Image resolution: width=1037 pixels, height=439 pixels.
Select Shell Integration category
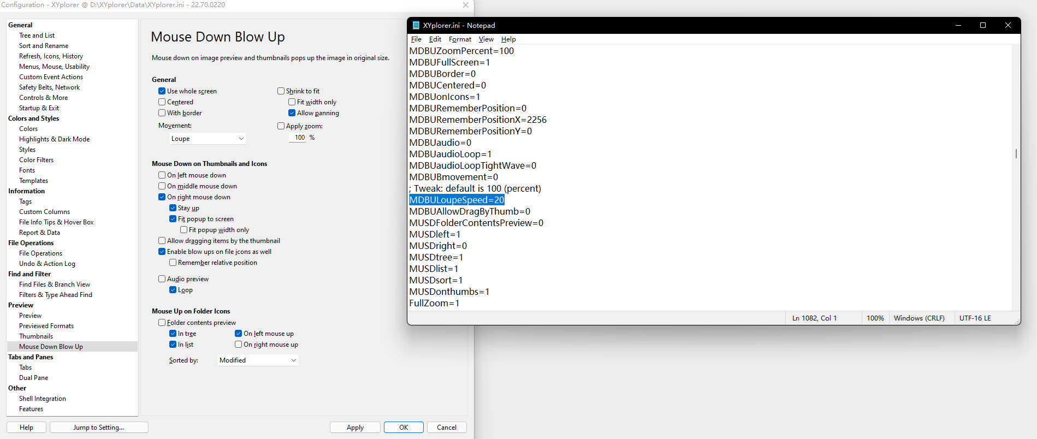[43, 399]
